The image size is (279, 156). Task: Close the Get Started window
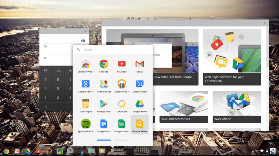point(265,23)
